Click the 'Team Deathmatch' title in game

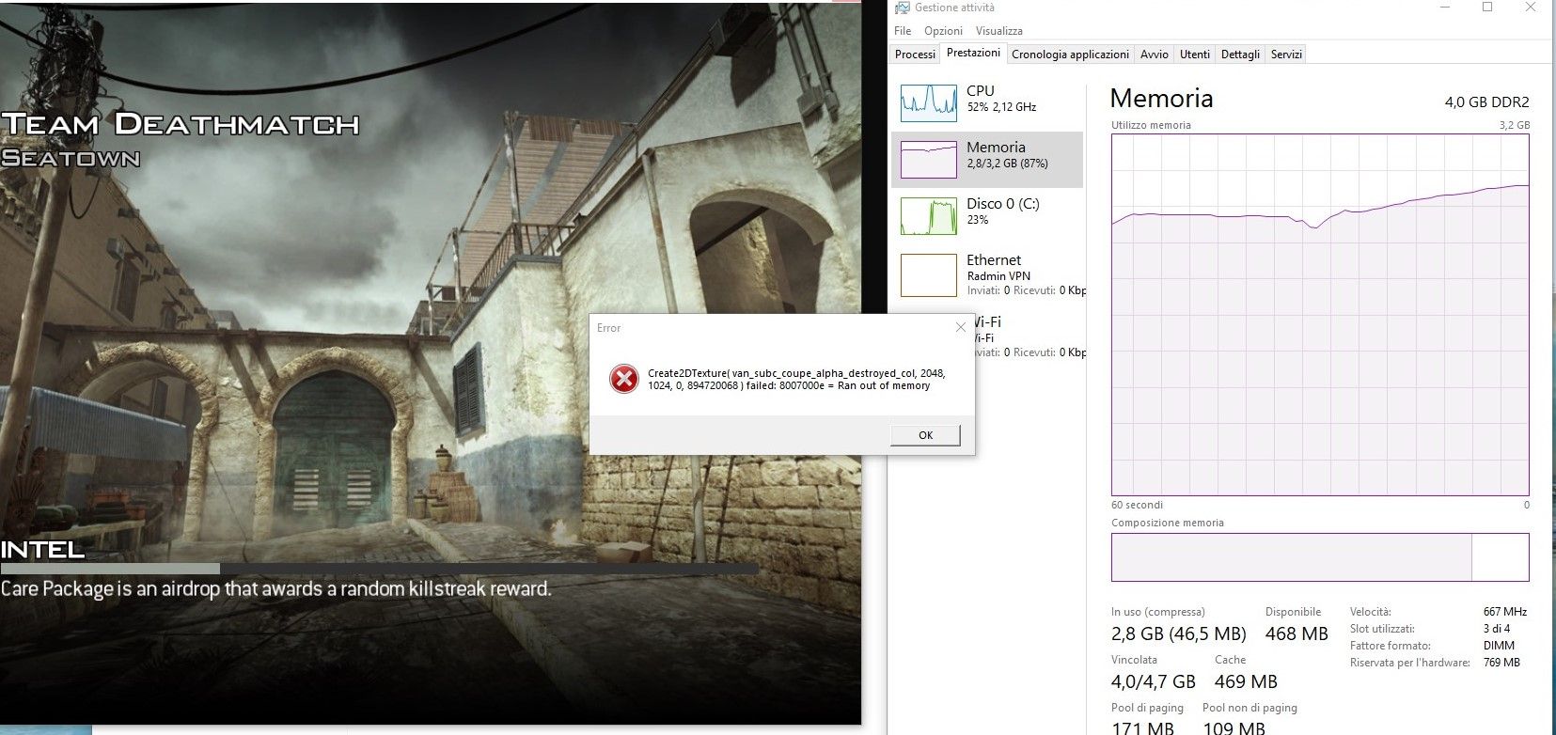pyautogui.click(x=181, y=124)
